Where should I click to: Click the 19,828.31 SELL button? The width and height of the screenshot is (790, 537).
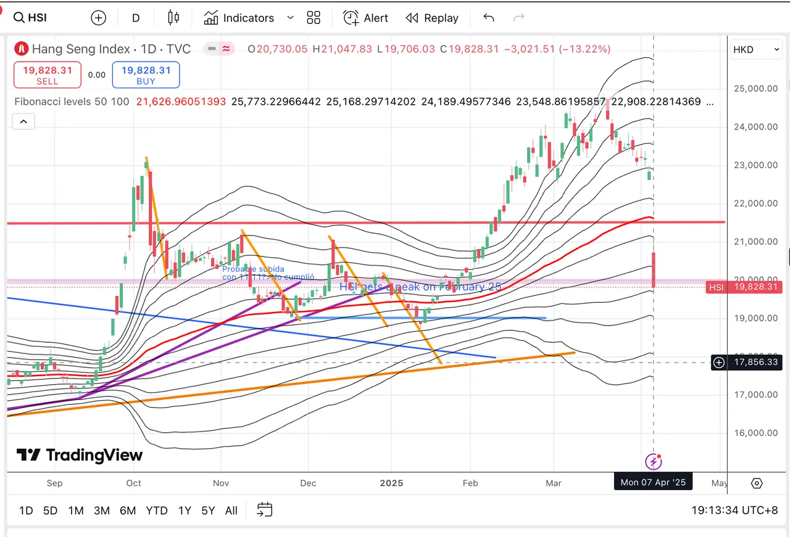pos(48,75)
